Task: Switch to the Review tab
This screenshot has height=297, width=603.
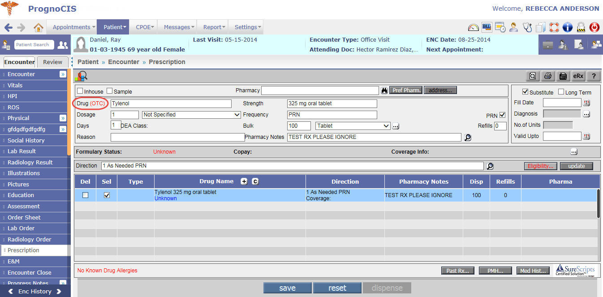Action: [x=52, y=62]
